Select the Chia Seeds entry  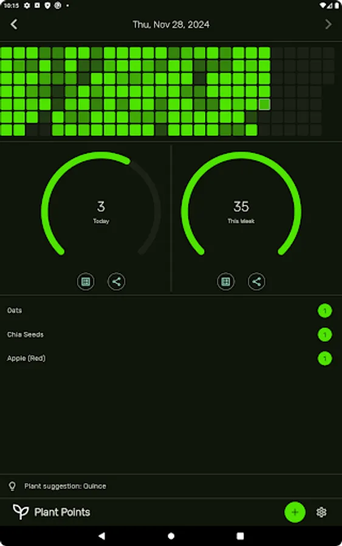coord(171,334)
